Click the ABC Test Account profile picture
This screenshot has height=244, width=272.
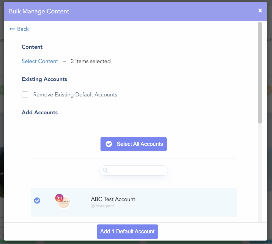(x=64, y=202)
